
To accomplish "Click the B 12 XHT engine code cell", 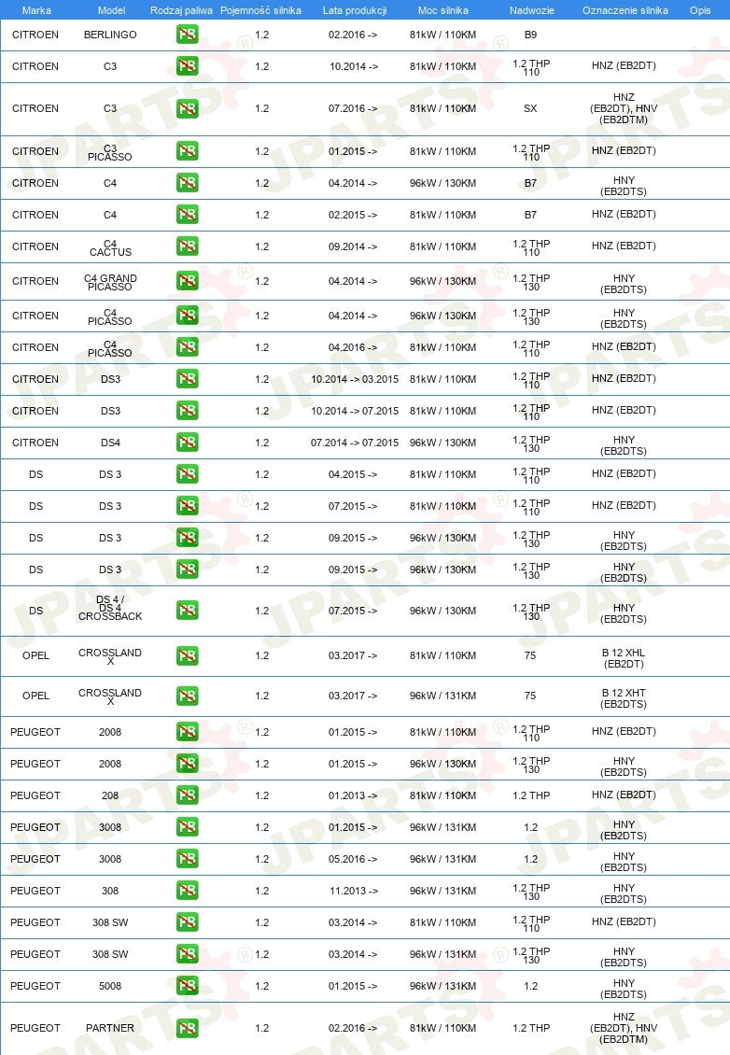I will click(624, 697).
